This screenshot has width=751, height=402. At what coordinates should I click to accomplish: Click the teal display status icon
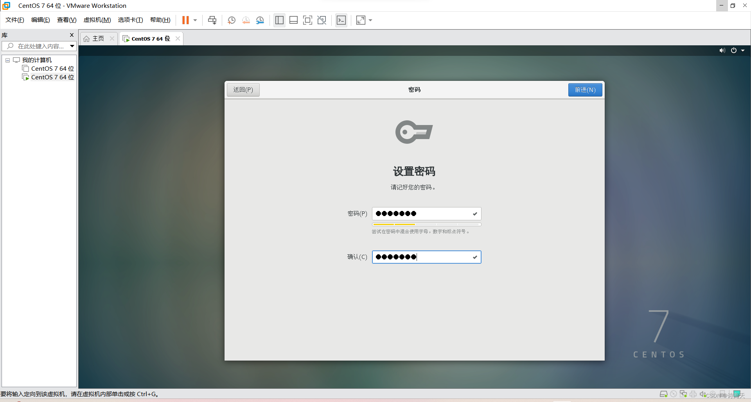737,393
